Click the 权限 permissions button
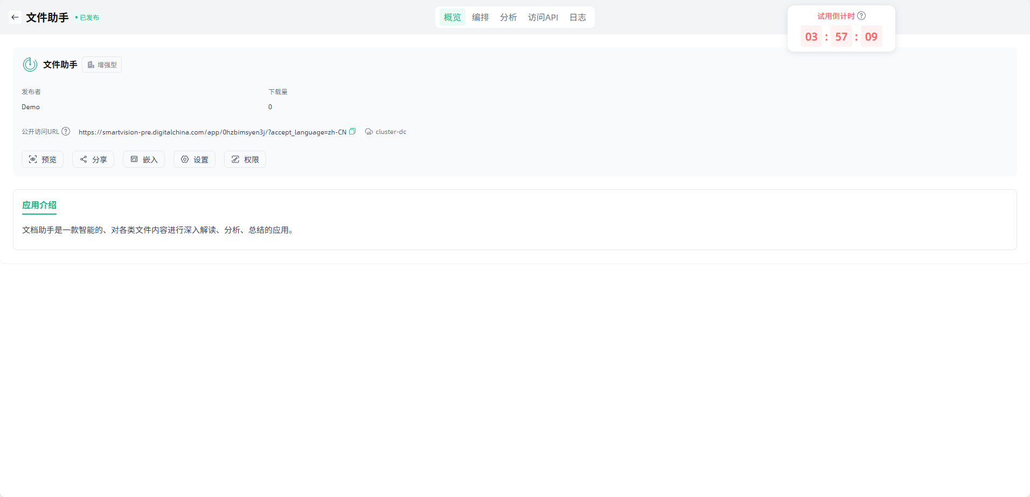Viewport: 1030px width, 497px height. 245,159
